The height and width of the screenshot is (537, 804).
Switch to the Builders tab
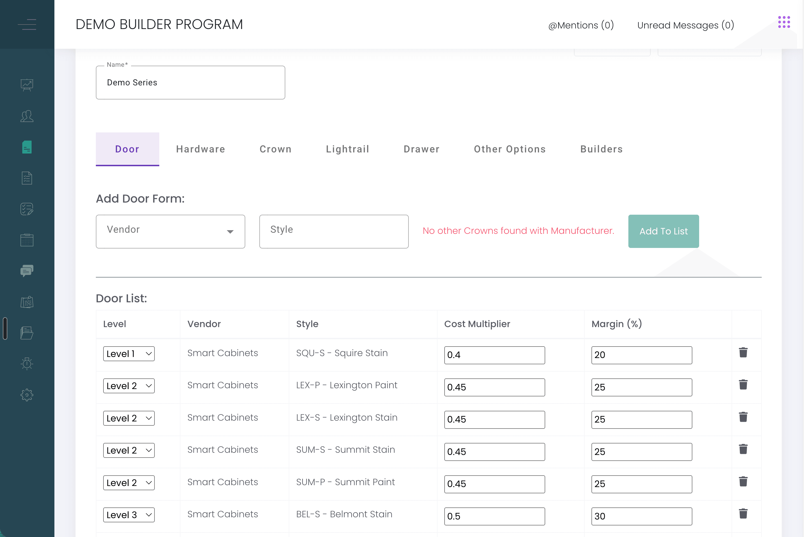[602, 149]
